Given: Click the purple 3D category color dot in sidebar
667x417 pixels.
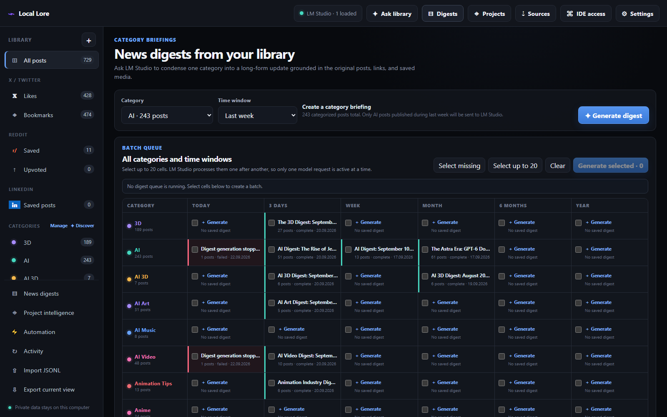Looking at the screenshot, I should point(14,242).
